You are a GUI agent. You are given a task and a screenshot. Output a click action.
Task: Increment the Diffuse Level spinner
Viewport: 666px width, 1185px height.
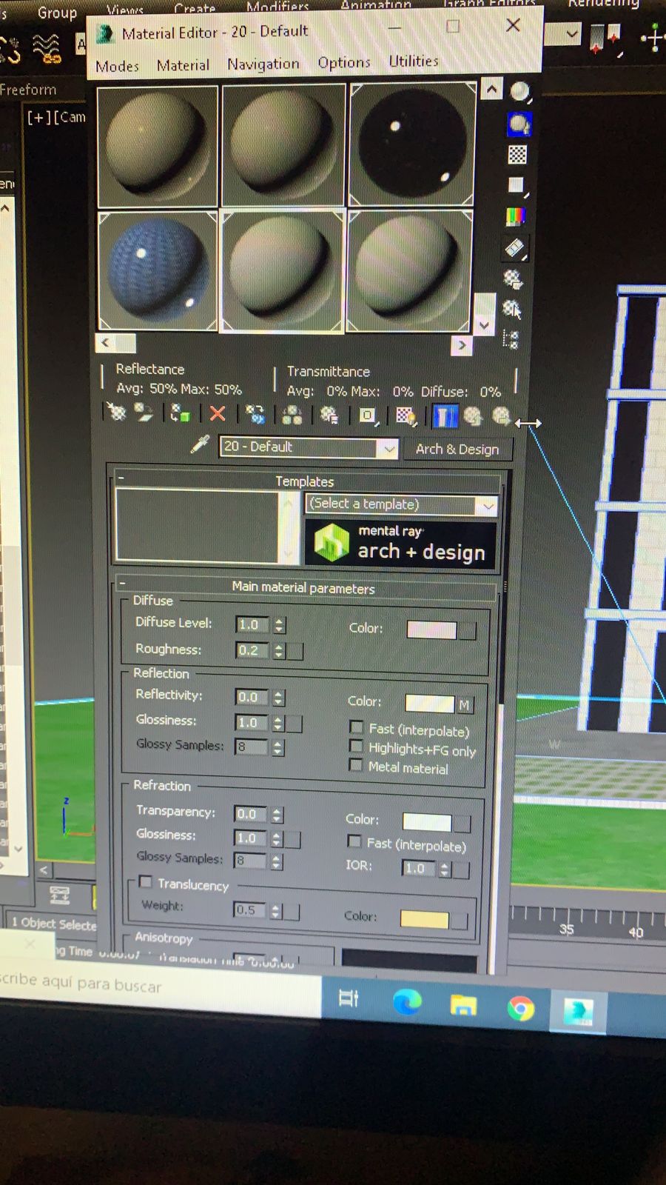click(279, 621)
